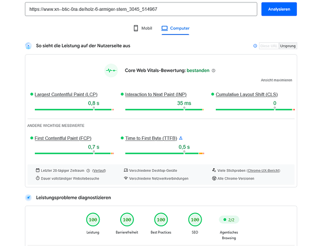
Task: Click devices icon by Verschiedene Desktop-Geräte
Action: tap(126, 170)
